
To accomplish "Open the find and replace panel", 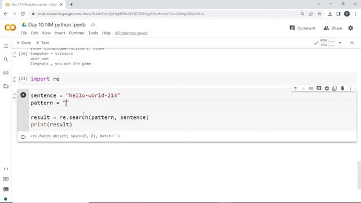I will 6,59.
